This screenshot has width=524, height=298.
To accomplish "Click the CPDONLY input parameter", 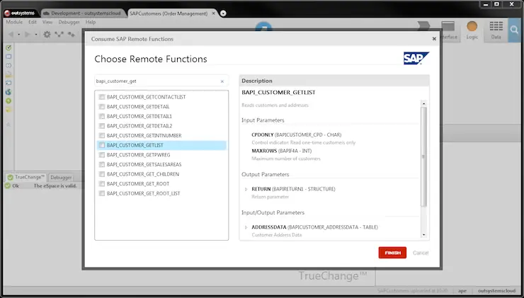I will pos(297,135).
